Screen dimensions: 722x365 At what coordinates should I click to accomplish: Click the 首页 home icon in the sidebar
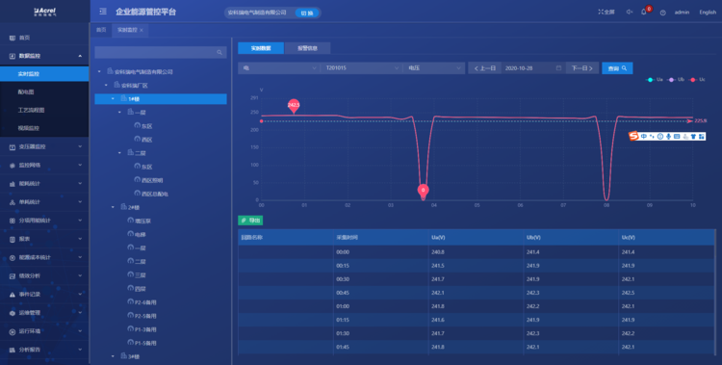click(13, 38)
